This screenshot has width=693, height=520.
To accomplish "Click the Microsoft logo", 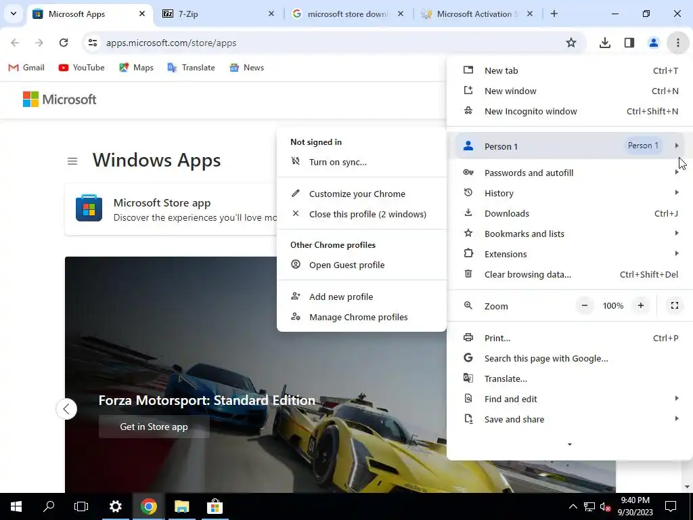I will [60, 100].
